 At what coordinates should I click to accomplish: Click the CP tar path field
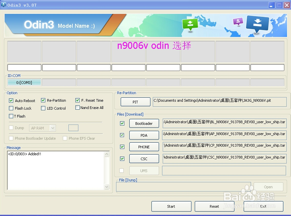point(225,147)
